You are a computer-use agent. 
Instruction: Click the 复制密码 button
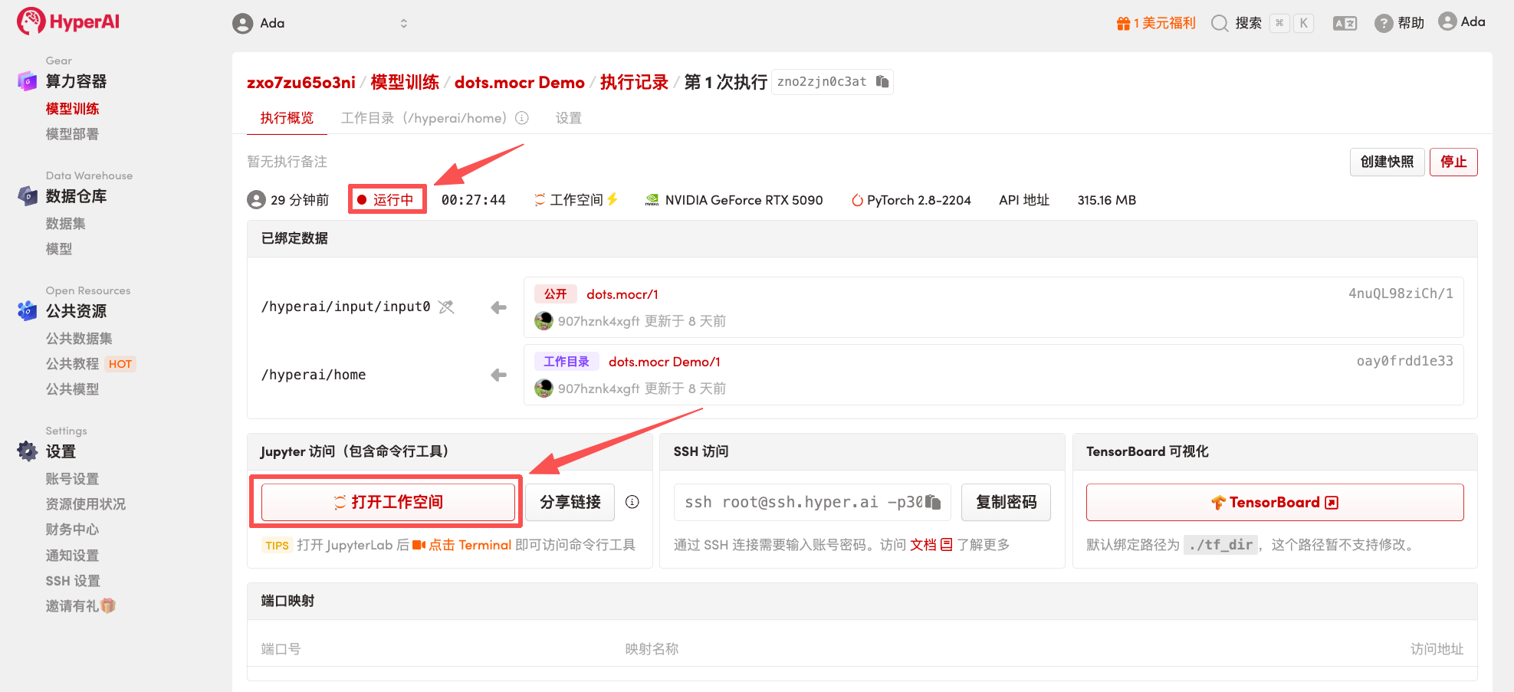click(1006, 502)
